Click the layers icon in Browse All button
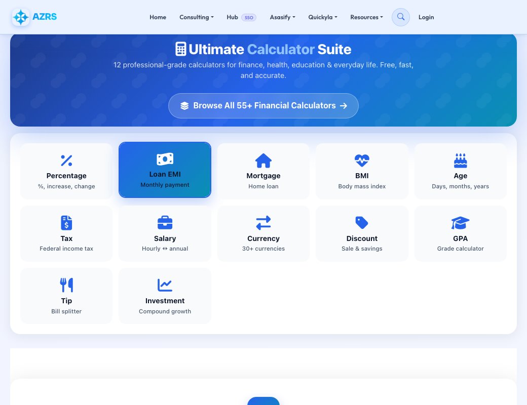527x405 pixels. click(184, 106)
